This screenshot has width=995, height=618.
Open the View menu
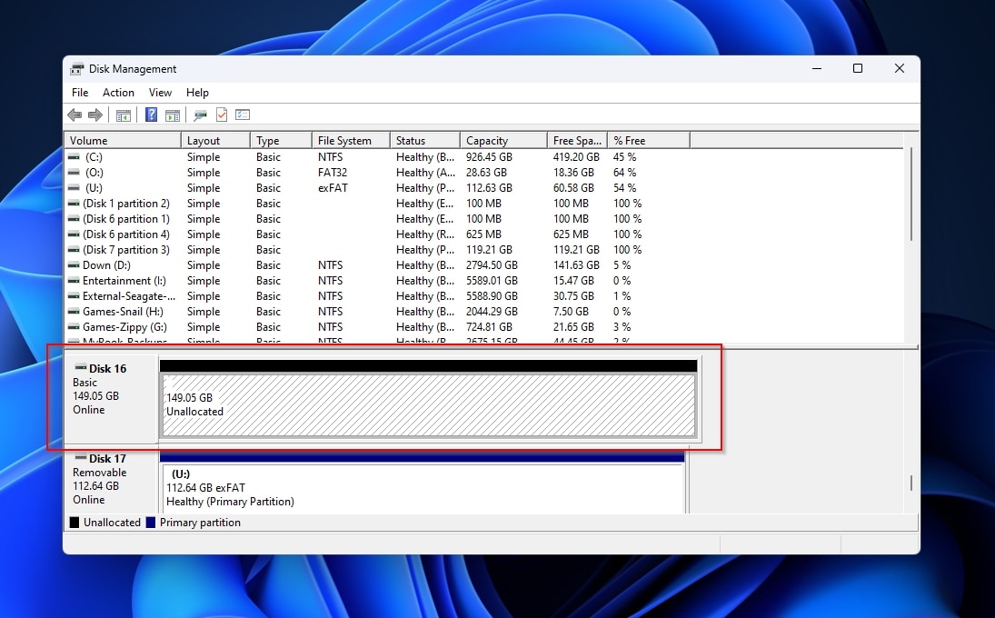pyautogui.click(x=160, y=93)
